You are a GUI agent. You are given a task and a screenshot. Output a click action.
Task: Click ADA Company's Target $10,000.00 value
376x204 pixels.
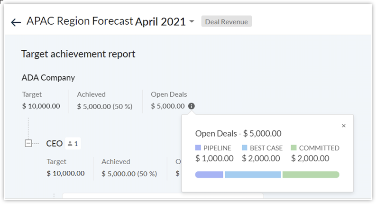coord(41,106)
